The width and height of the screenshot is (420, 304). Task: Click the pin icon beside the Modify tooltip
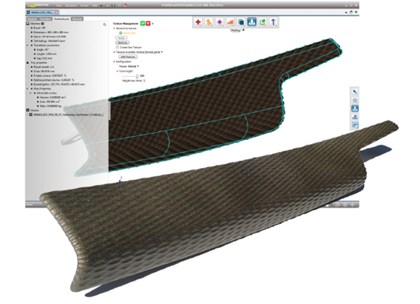point(243,30)
